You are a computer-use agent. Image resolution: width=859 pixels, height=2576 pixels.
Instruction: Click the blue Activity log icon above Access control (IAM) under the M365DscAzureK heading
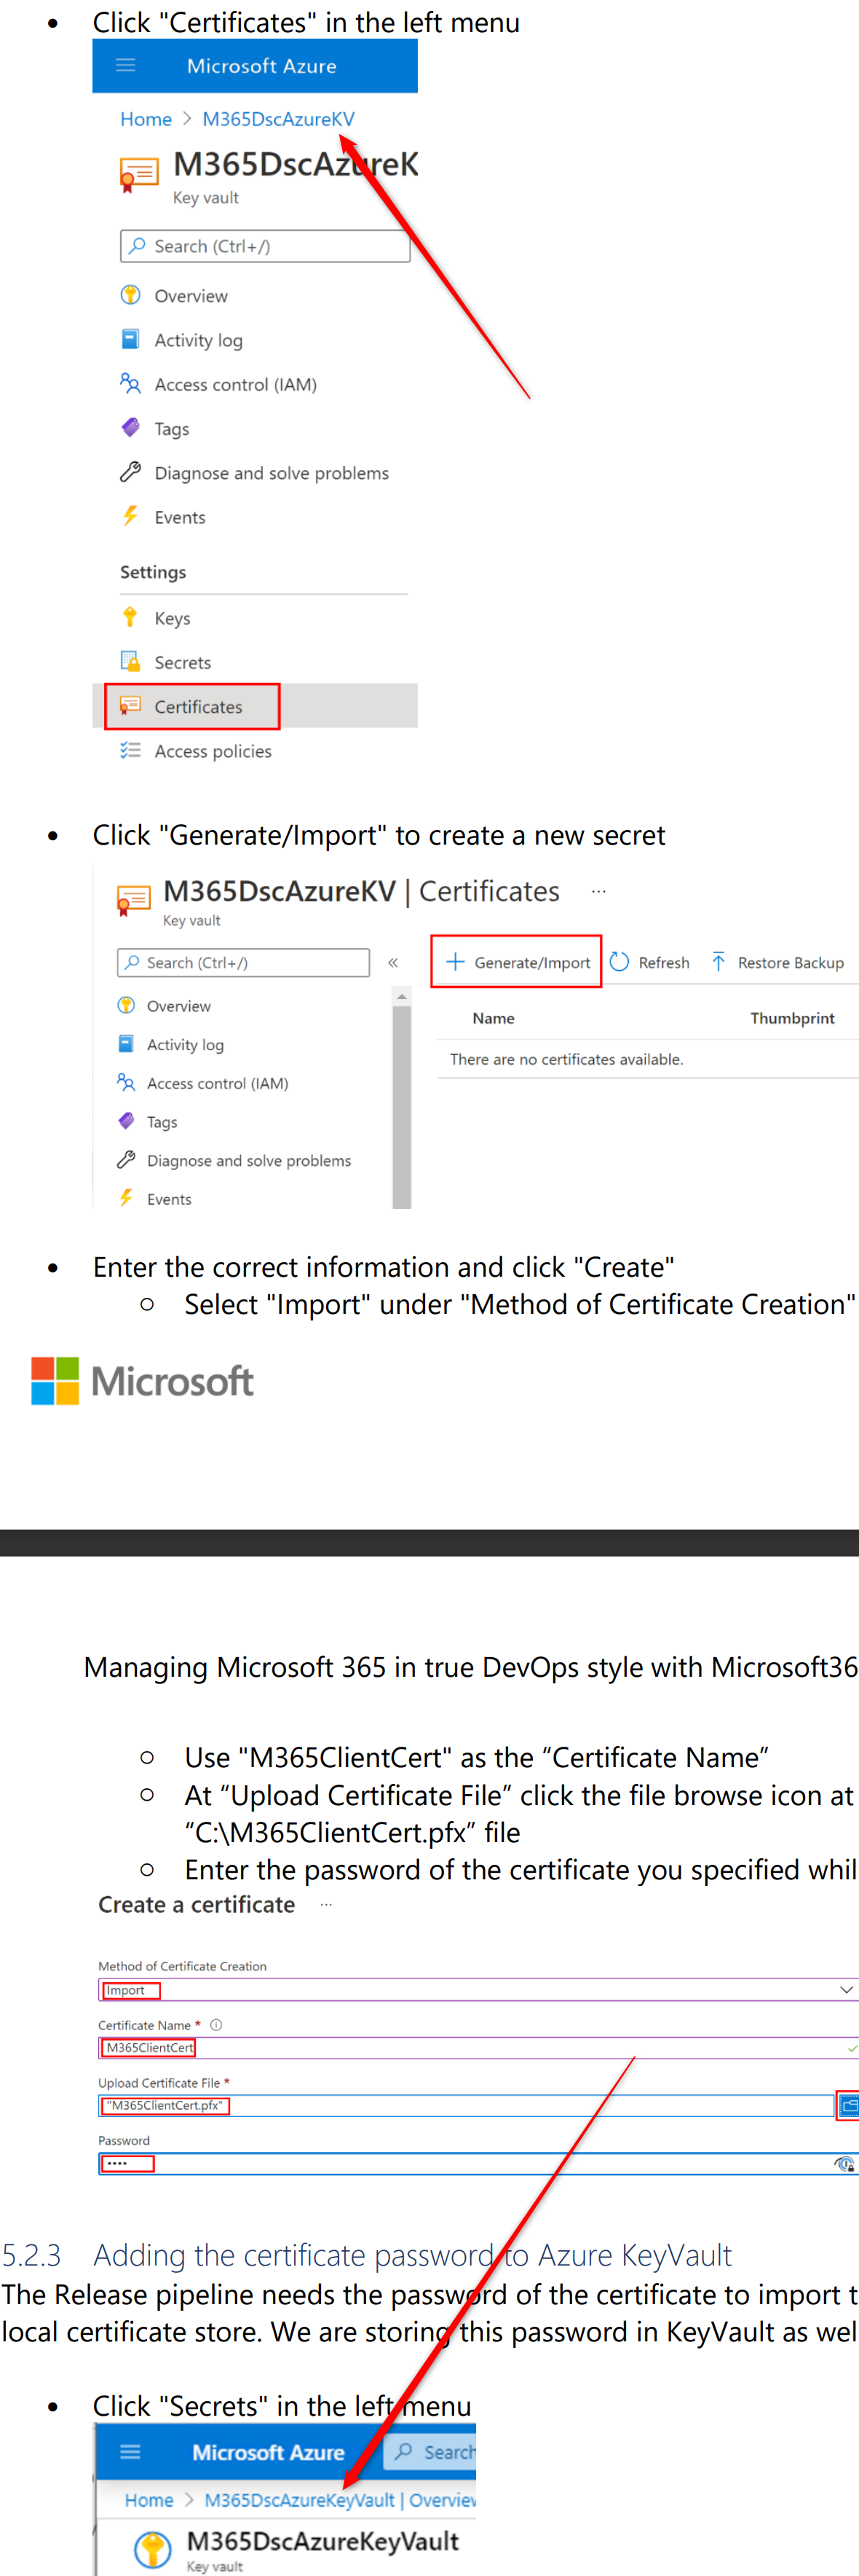tap(130, 339)
